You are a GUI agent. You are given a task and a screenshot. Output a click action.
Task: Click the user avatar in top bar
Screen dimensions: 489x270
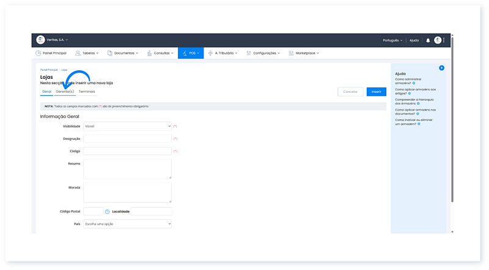click(x=438, y=40)
